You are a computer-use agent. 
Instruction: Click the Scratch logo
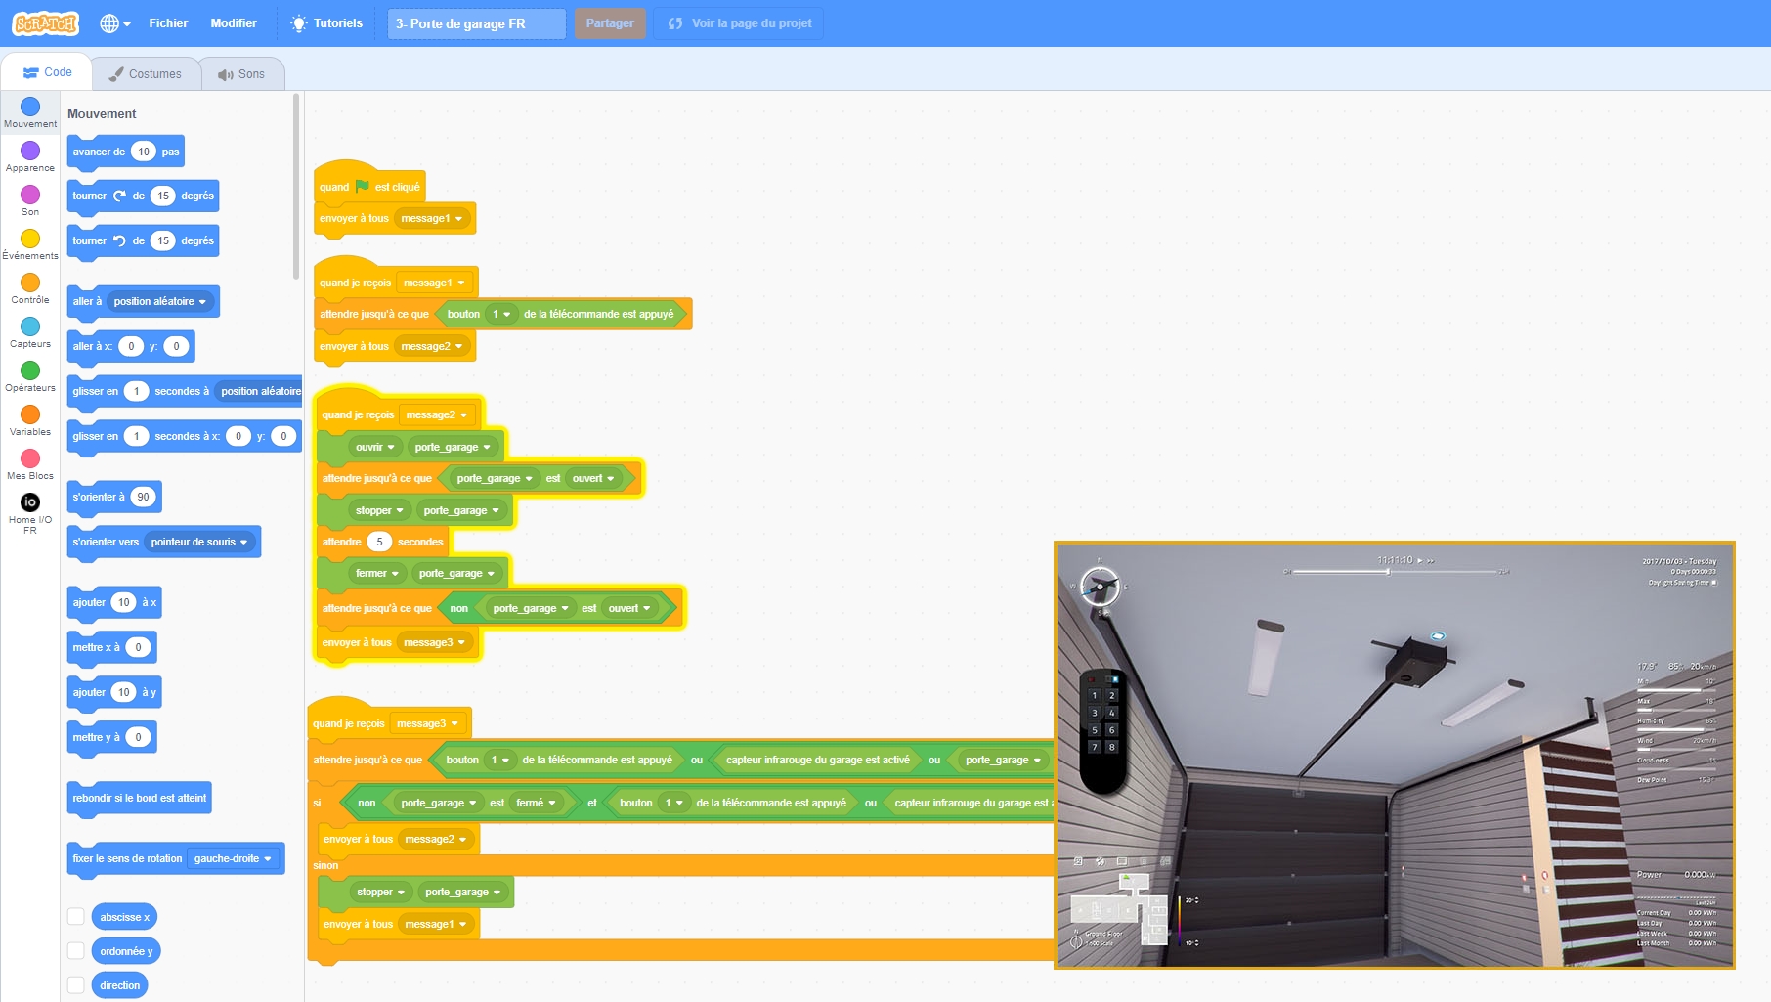45,22
